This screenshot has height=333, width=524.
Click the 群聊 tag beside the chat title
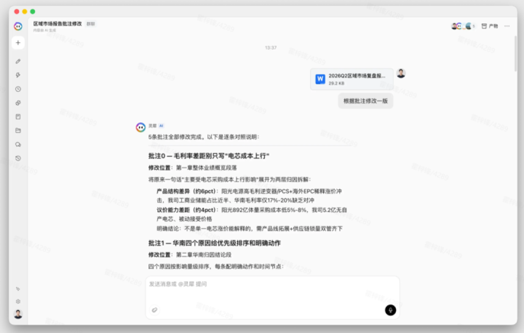tap(91, 24)
